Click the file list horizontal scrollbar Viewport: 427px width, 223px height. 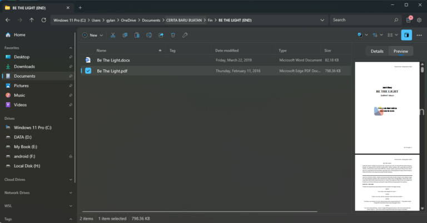point(200,211)
